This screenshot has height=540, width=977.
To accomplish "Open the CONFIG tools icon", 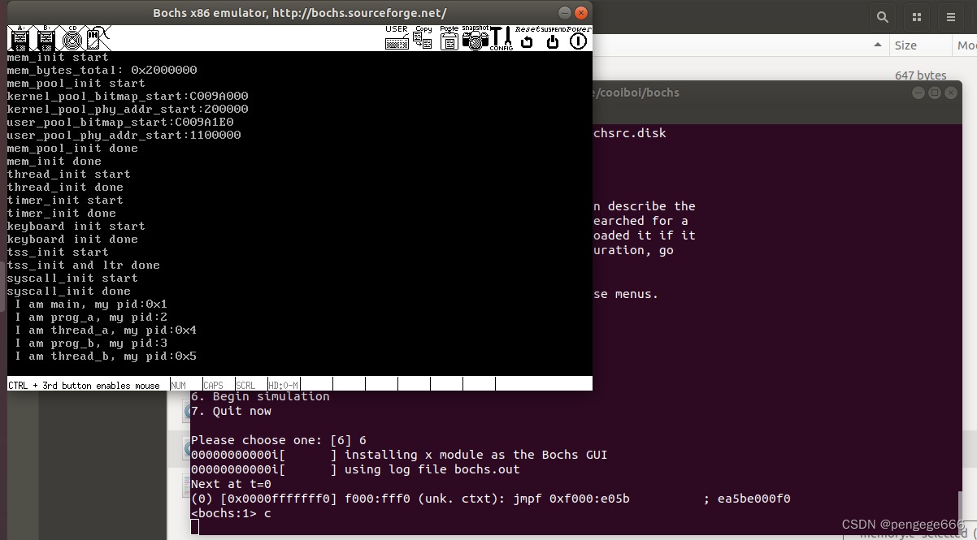I will pos(502,37).
